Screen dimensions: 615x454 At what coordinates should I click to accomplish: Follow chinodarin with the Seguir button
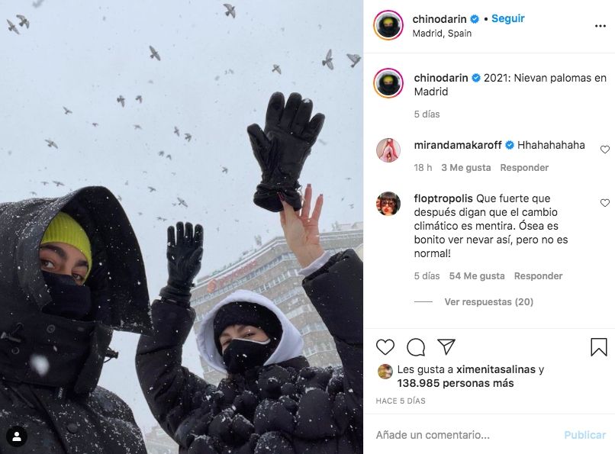pos(508,18)
